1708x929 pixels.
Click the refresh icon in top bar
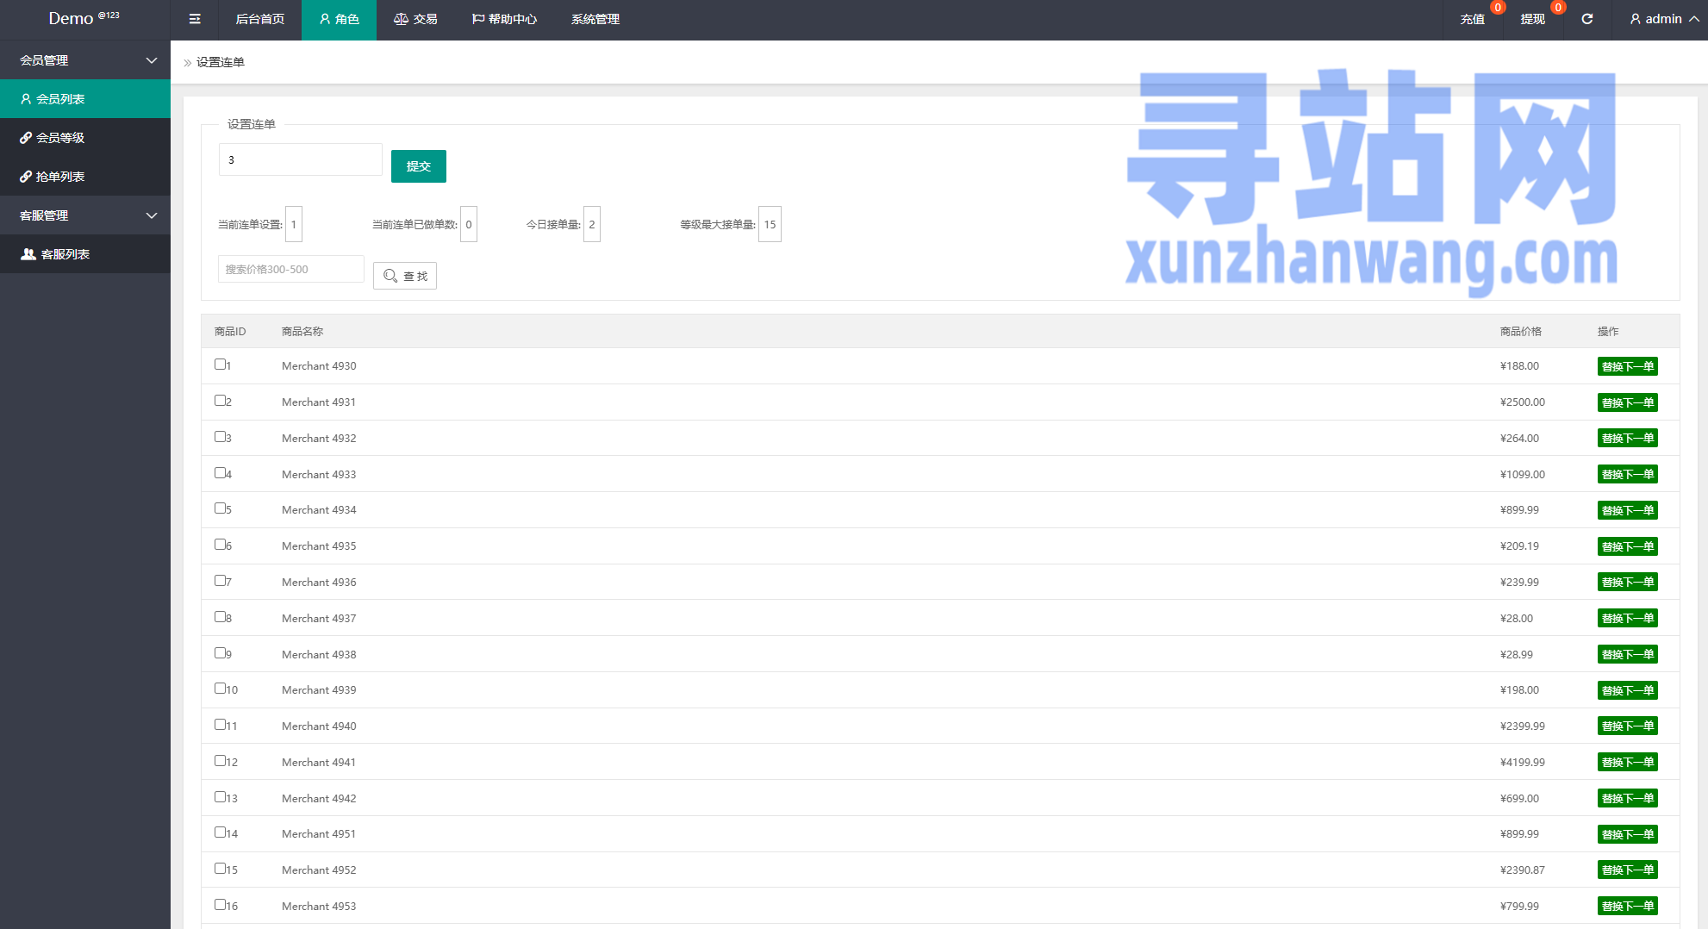(x=1586, y=19)
